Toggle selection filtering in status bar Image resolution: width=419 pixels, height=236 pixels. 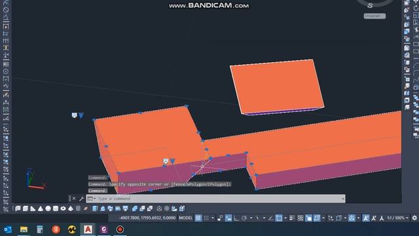338,218
